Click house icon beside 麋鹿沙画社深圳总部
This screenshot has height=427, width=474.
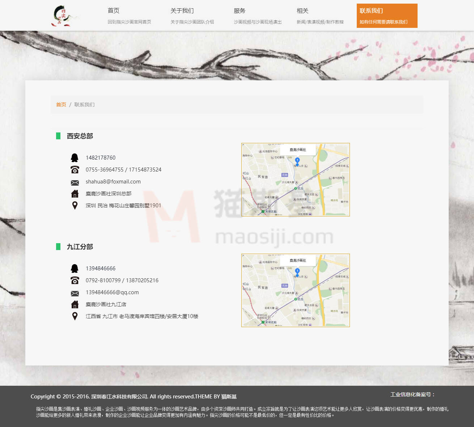coord(75,194)
